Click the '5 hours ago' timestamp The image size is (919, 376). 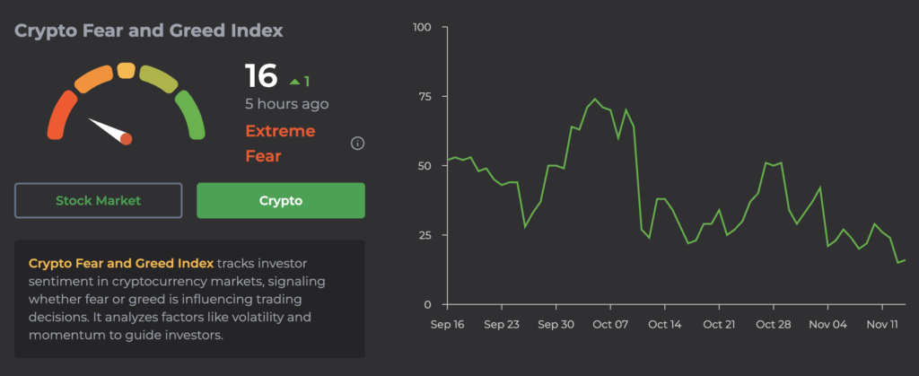pos(286,104)
